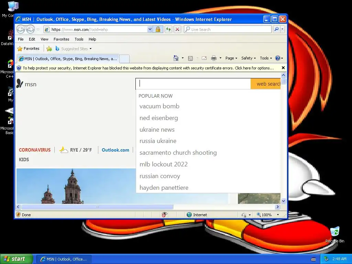The image size is (352, 264).
Task: Click the RYE / 29°F weather link
Action: click(76, 150)
